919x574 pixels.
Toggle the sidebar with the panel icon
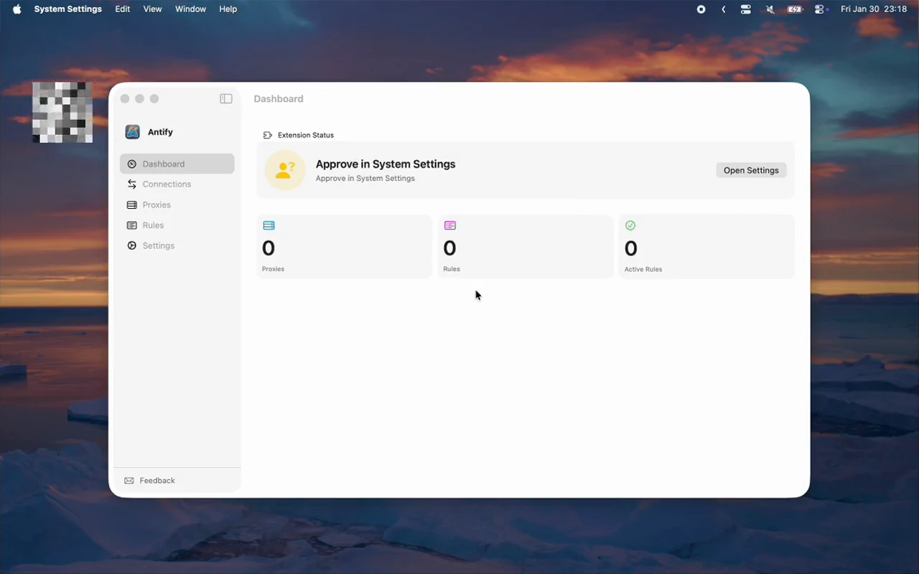pos(226,99)
